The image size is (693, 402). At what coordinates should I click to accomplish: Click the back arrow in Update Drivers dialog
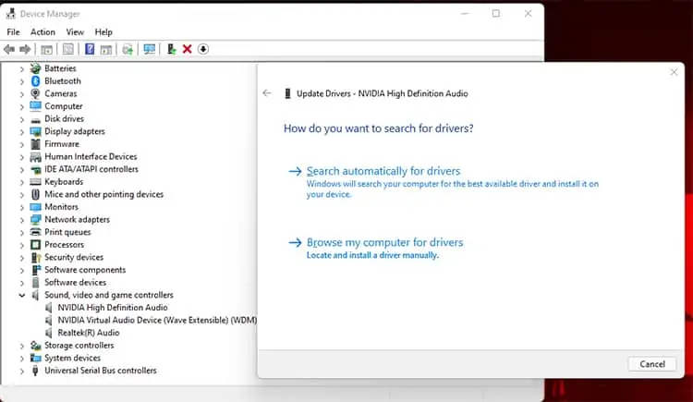pos(267,92)
